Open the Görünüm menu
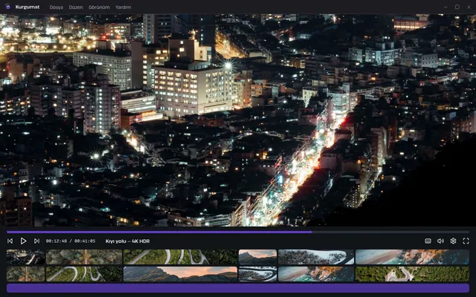This screenshot has width=476, height=297. pos(99,7)
